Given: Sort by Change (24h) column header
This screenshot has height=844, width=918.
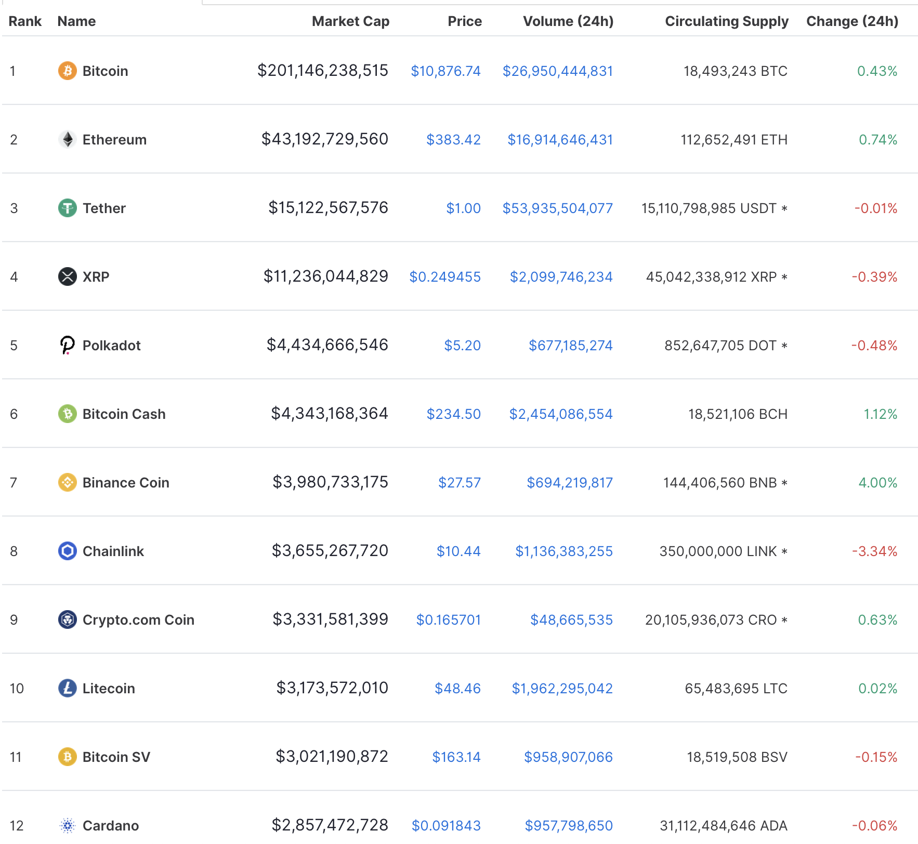Looking at the screenshot, I should click(852, 21).
